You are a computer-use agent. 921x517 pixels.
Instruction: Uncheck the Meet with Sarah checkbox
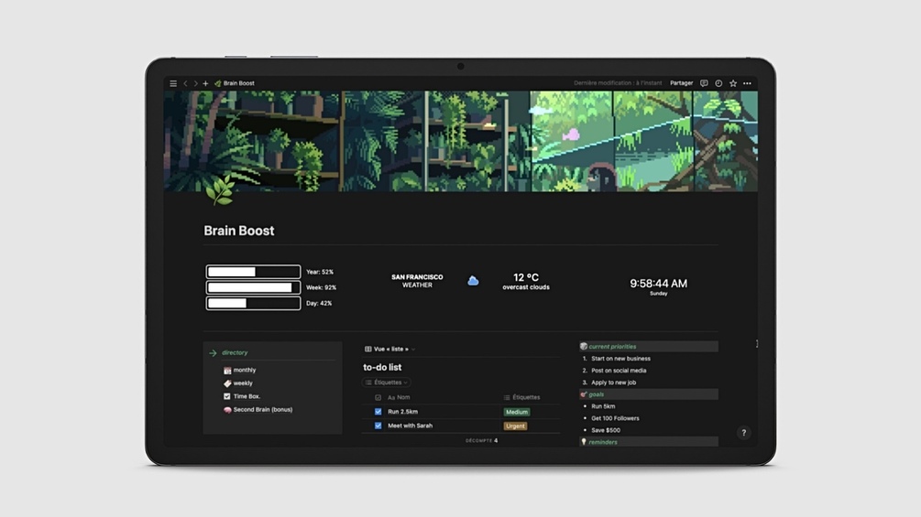(378, 425)
